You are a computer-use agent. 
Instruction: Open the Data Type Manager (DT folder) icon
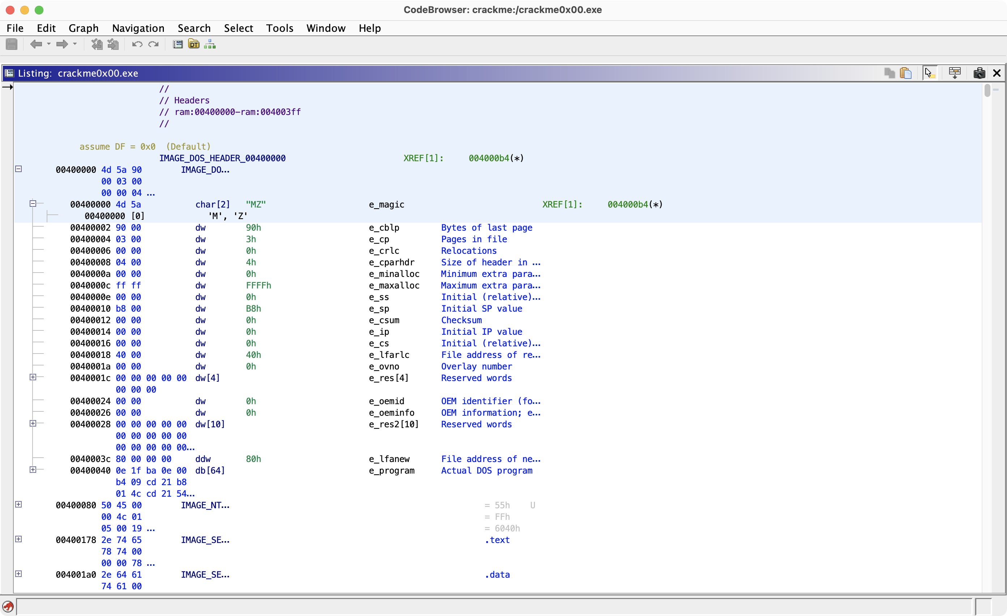pyautogui.click(x=194, y=44)
